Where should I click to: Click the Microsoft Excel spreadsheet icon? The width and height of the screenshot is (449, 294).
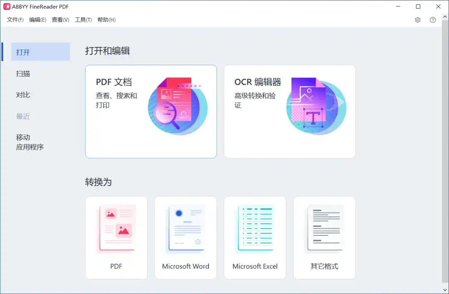coord(255,229)
